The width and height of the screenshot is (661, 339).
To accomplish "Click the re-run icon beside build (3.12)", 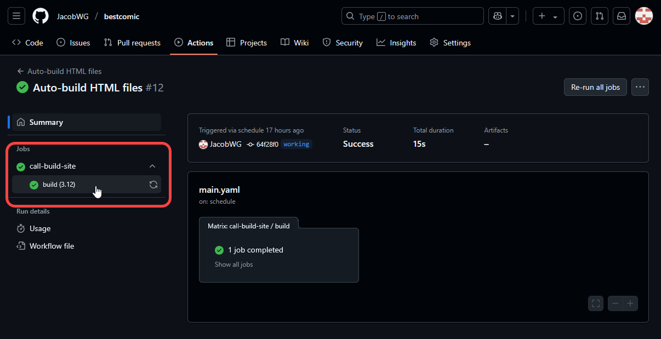I will 153,185.
